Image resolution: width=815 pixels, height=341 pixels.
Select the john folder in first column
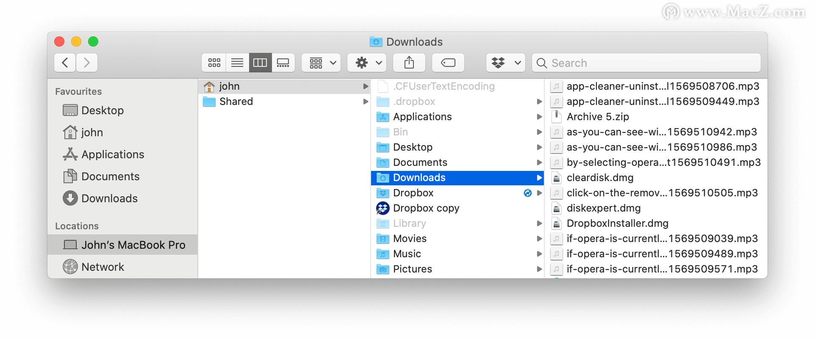[284, 86]
